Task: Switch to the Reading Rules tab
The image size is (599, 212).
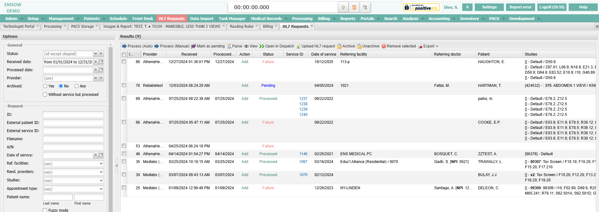Action: (x=241, y=27)
